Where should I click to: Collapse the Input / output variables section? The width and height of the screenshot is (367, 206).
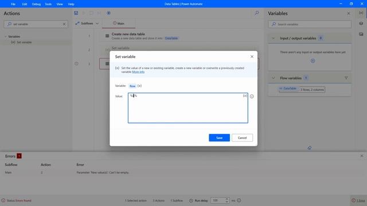[x=273, y=38]
